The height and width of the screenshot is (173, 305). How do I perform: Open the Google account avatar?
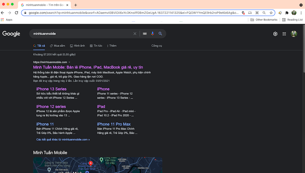pos(294,34)
